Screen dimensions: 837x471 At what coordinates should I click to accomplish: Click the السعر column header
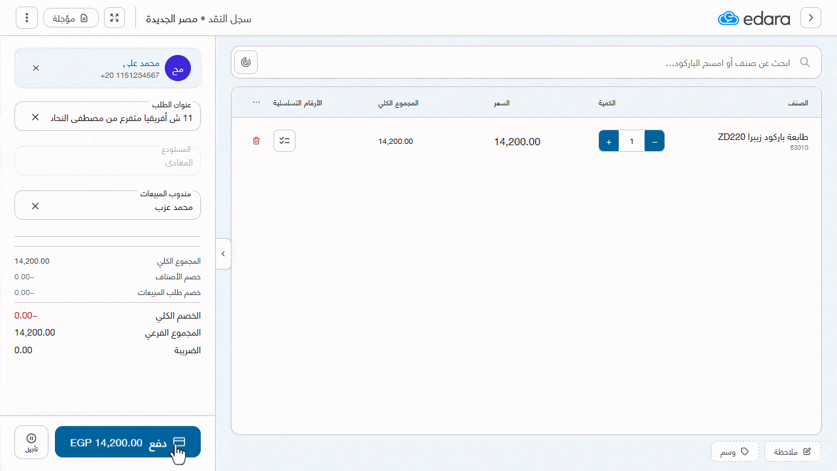[x=502, y=103]
